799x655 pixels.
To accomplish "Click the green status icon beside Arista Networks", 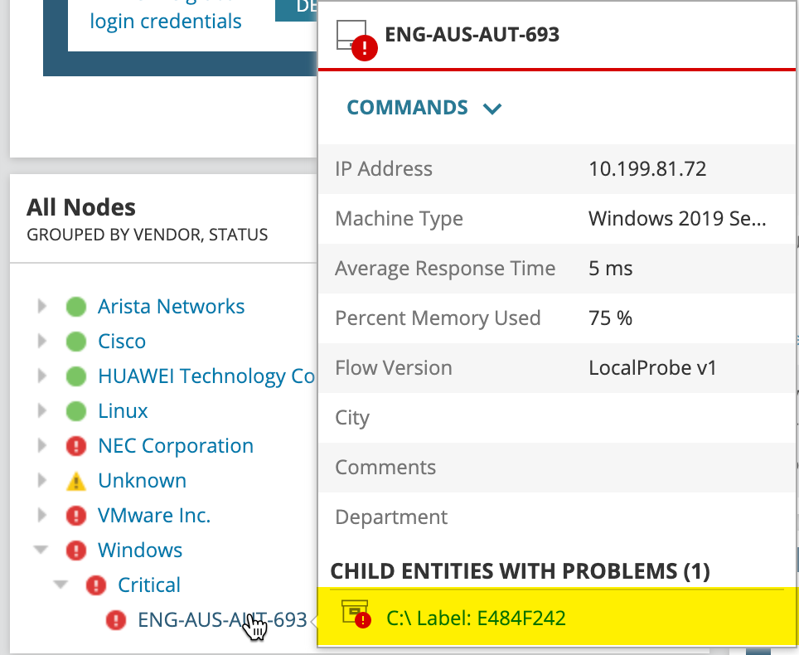I will point(76,307).
